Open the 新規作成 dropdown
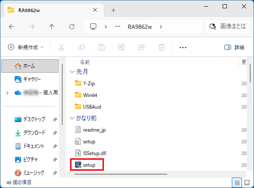Image resolution: width=254 pixels, height=188 pixels. tap(26, 47)
